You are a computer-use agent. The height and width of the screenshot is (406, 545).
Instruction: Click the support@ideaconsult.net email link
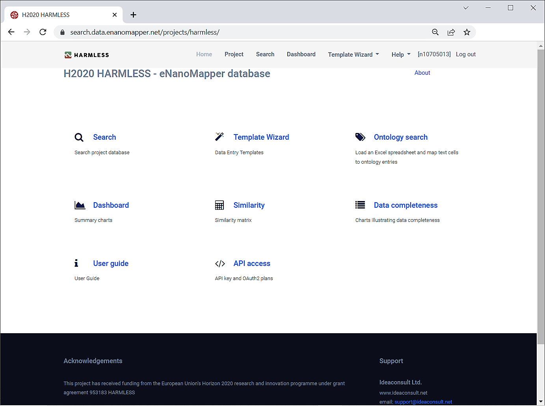pos(423,402)
